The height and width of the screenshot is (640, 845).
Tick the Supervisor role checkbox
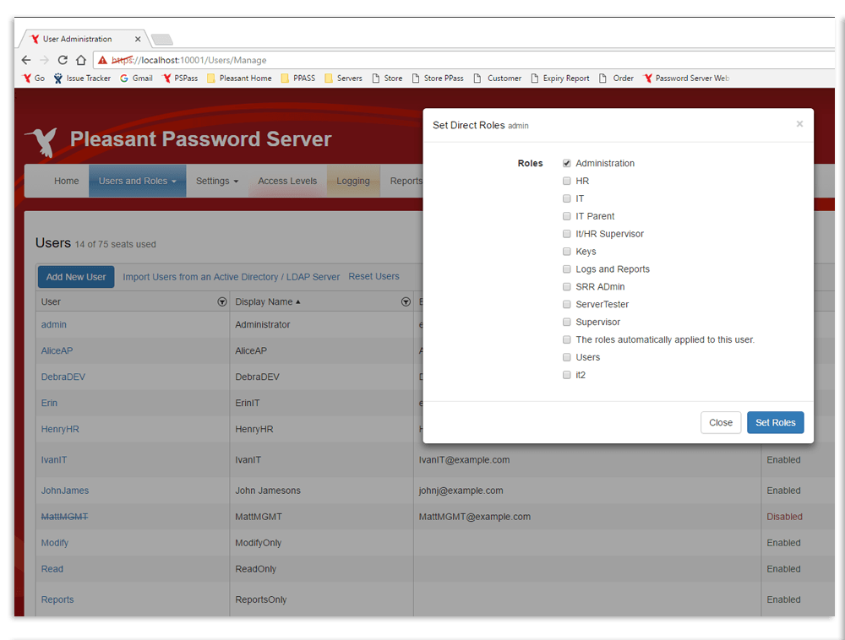567,322
